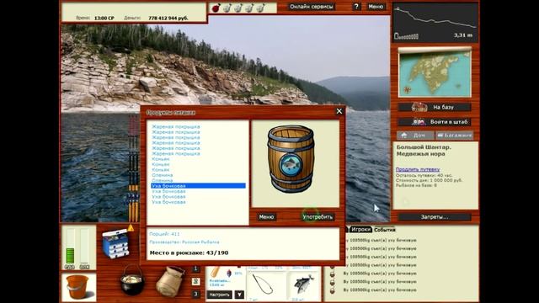Click the question mark help button
Screen dimensions: 539x303
[x=356, y=7]
